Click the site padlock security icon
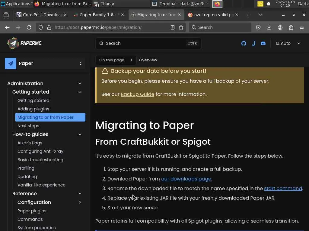The height and width of the screenshot is (231, 309). click(49, 27)
